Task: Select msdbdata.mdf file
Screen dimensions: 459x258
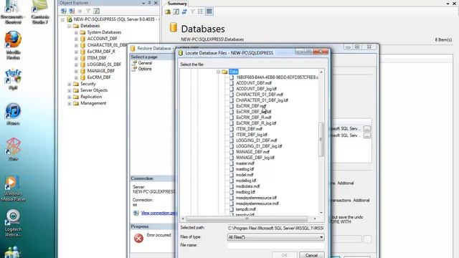Action: point(247,186)
